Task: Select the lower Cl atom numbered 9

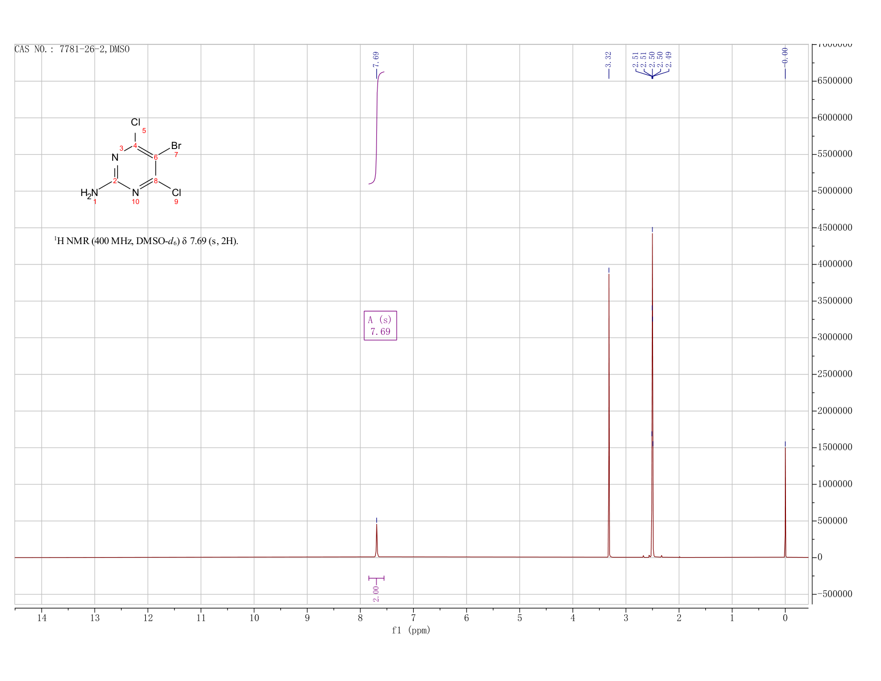Action: tap(177, 192)
